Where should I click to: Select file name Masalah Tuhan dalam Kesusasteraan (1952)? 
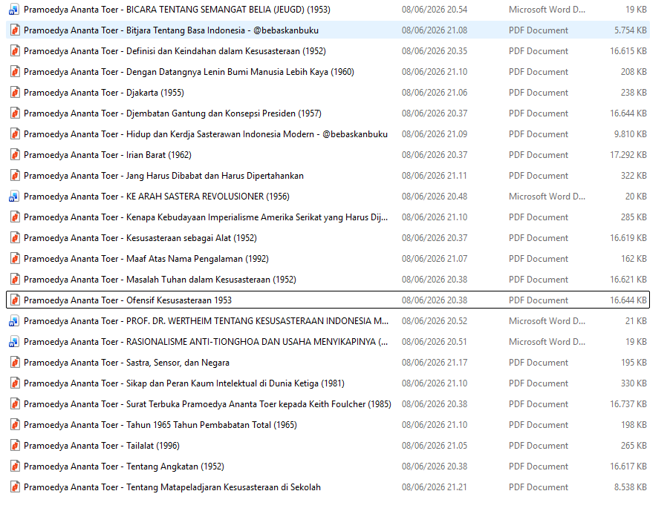pos(160,280)
